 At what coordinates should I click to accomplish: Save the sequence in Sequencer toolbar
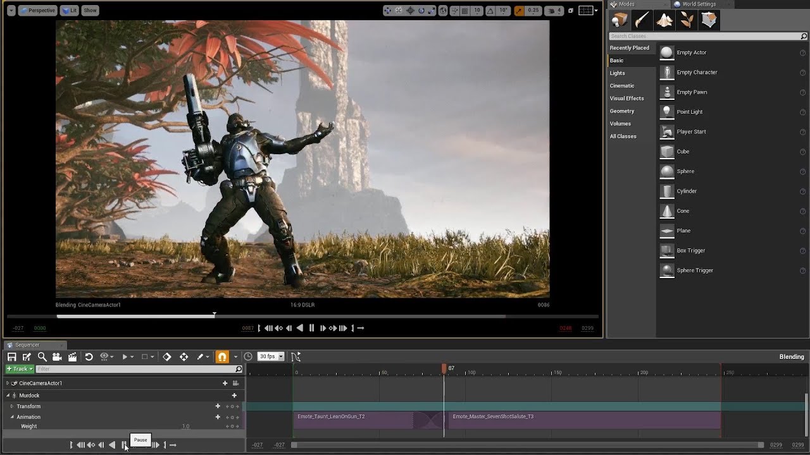click(11, 357)
